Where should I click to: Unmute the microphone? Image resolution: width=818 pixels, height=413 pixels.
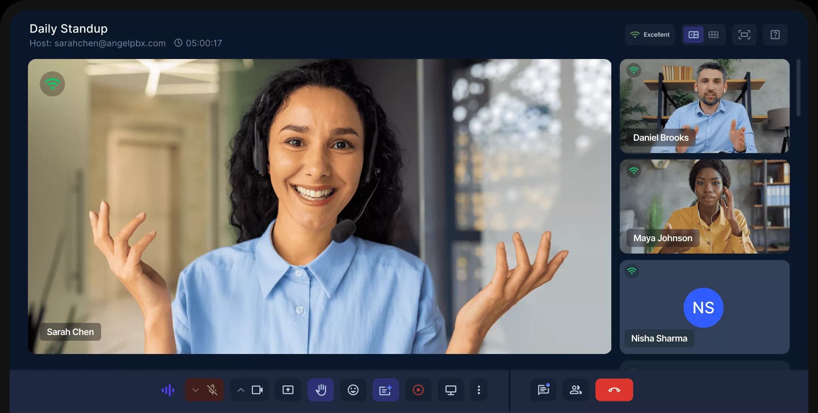click(212, 390)
